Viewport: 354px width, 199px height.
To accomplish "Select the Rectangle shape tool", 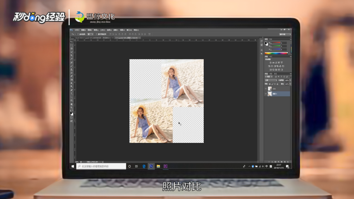I will pos(72,100).
